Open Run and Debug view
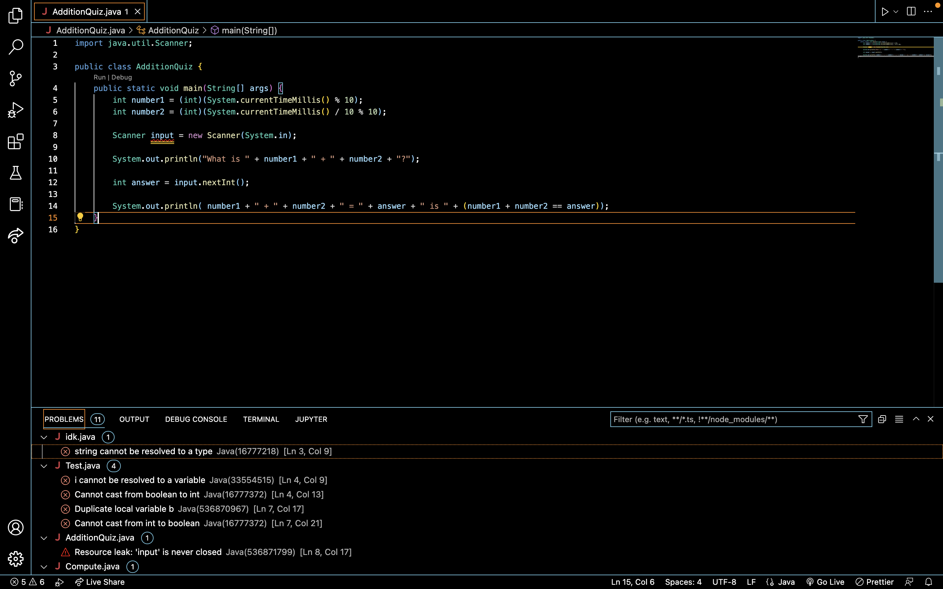Image resolution: width=943 pixels, height=589 pixels. (x=16, y=110)
